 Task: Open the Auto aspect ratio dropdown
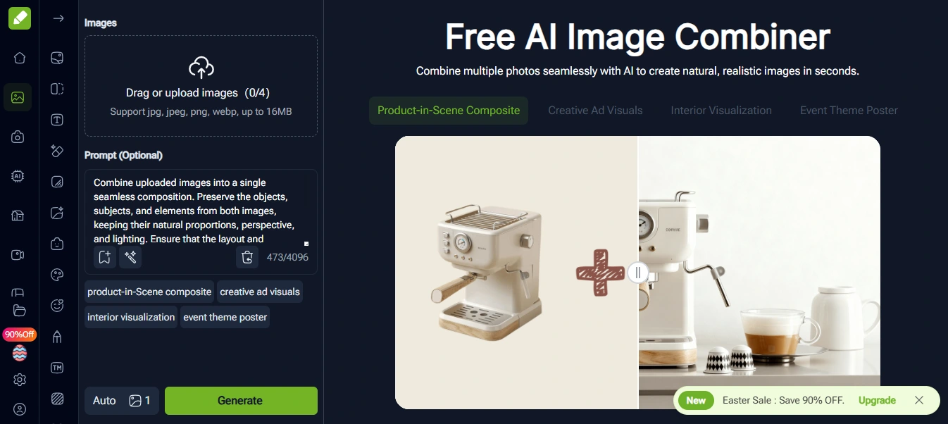[x=104, y=401]
